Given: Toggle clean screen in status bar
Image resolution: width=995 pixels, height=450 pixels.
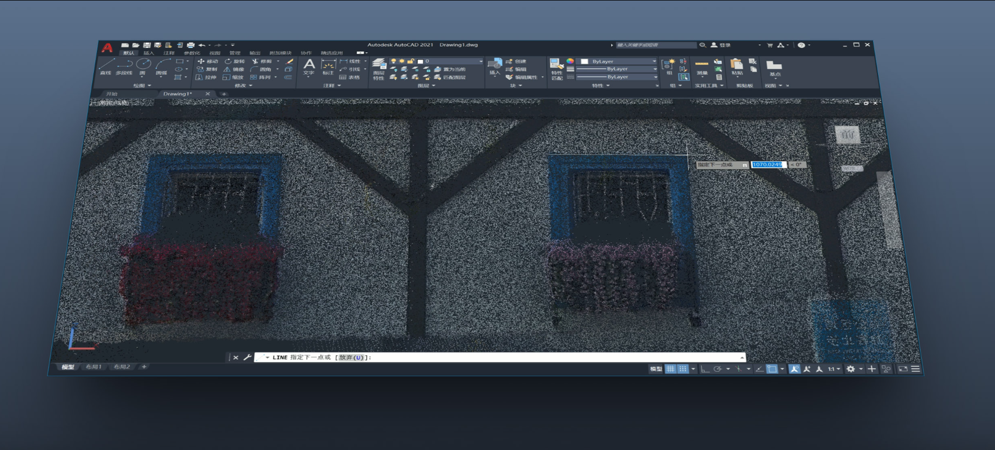Looking at the screenshot, I should tap(903, 369).
